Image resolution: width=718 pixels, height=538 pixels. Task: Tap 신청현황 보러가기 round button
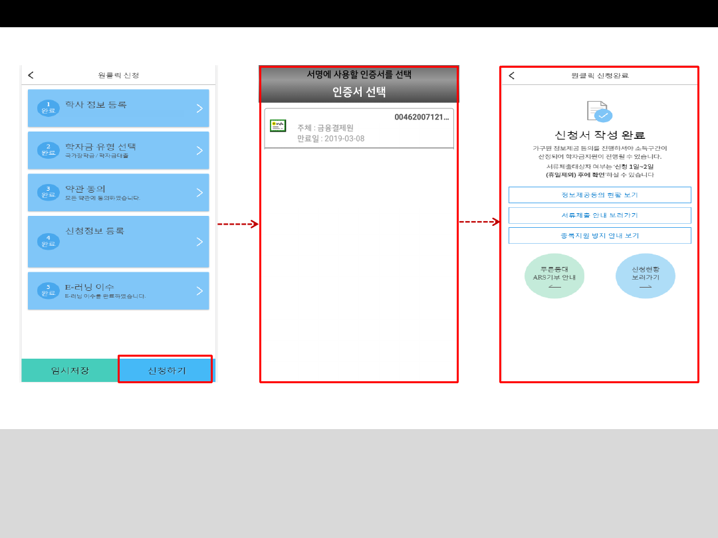click(x=645, y=276)
